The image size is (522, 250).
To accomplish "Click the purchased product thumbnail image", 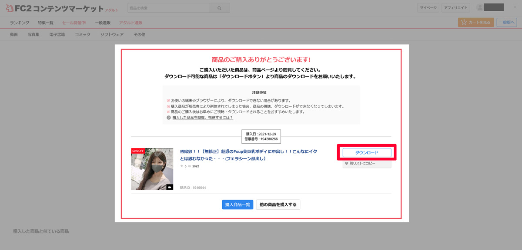I will coord(152,169).
